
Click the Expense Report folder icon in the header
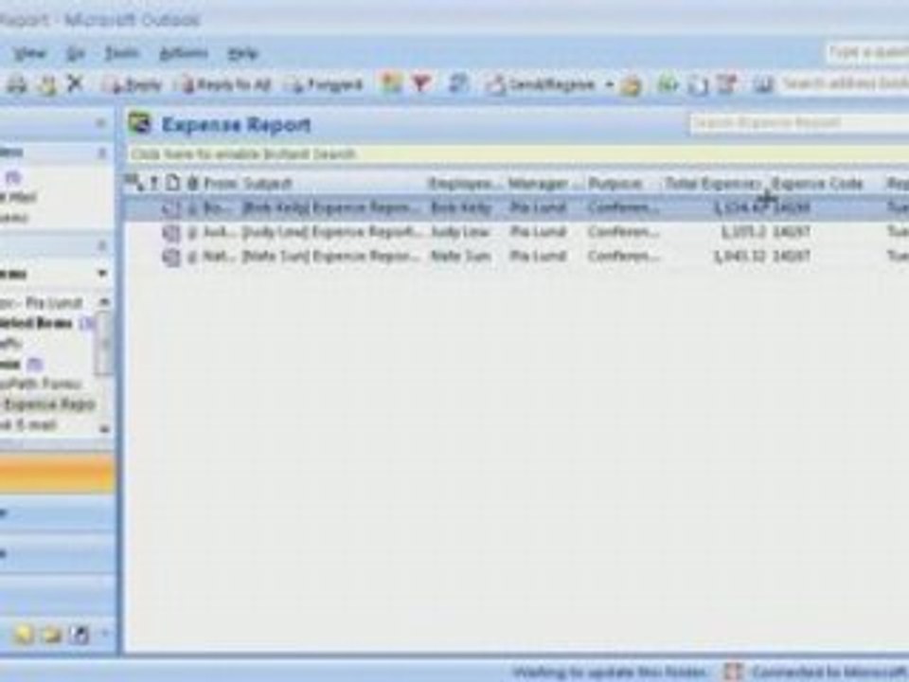click(139, 124)
